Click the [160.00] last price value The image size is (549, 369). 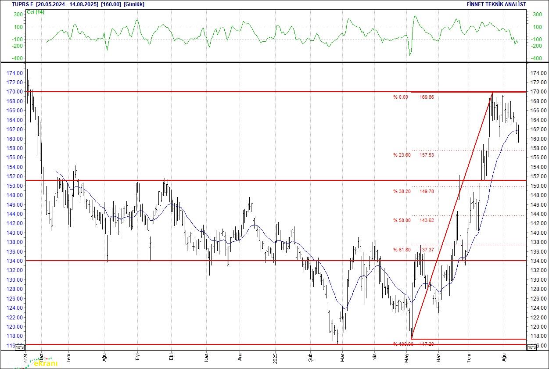tap(111, 4)
